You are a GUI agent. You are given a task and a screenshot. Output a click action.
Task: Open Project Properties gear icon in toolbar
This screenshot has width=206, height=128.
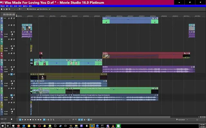[9, 9]
